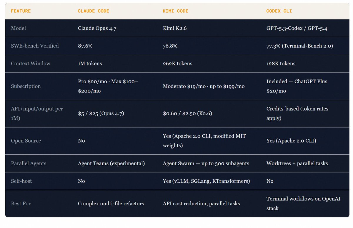Click the Kimi K2.6 model cell
This screenshot has width=353, height=228.
click(x=174, y=28)
